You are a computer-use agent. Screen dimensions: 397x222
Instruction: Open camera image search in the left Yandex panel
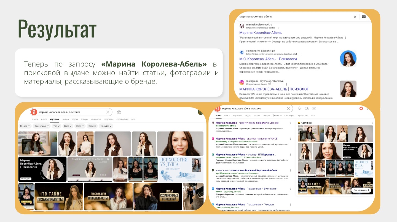(x=119, y=112)
